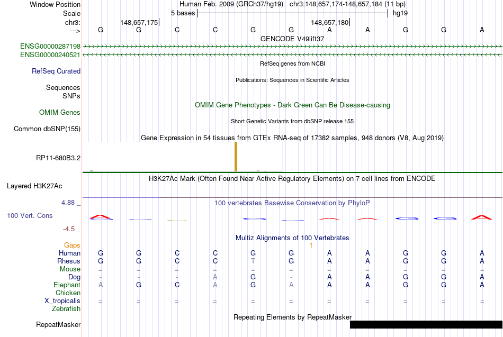Click the RP11-680B3.2 GTEx label
Screen dimensions: 503x337
58,158
